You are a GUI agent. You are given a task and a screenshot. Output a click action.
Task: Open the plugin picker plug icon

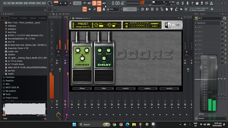172,9
